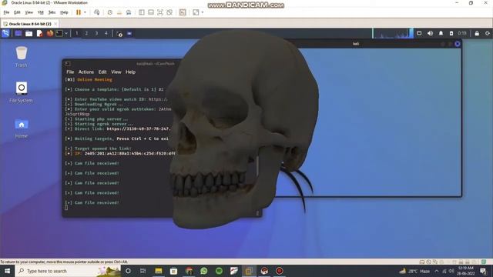Toggle the thumbnail bar view icon
The width and height of the screenshot is (493, 277).
pos(151,12)
